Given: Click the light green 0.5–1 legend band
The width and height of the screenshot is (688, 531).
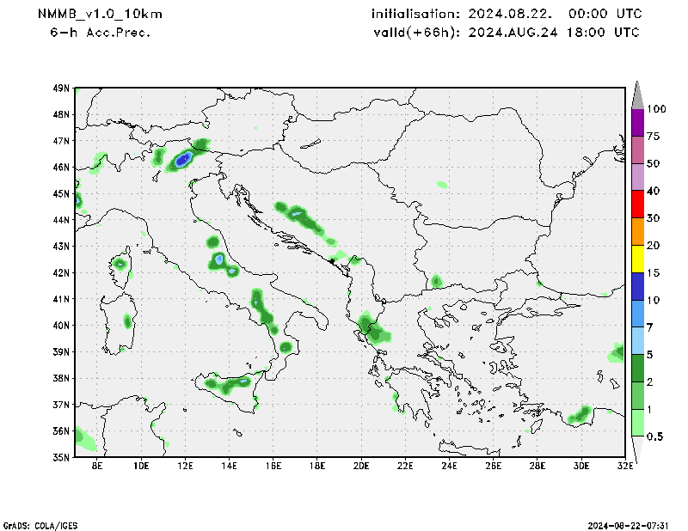Looking at the screenshot, I should point(637,423).
